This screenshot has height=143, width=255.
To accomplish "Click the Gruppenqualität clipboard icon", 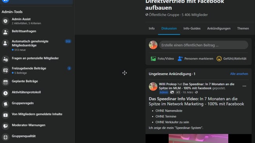I will click(5, 137).
